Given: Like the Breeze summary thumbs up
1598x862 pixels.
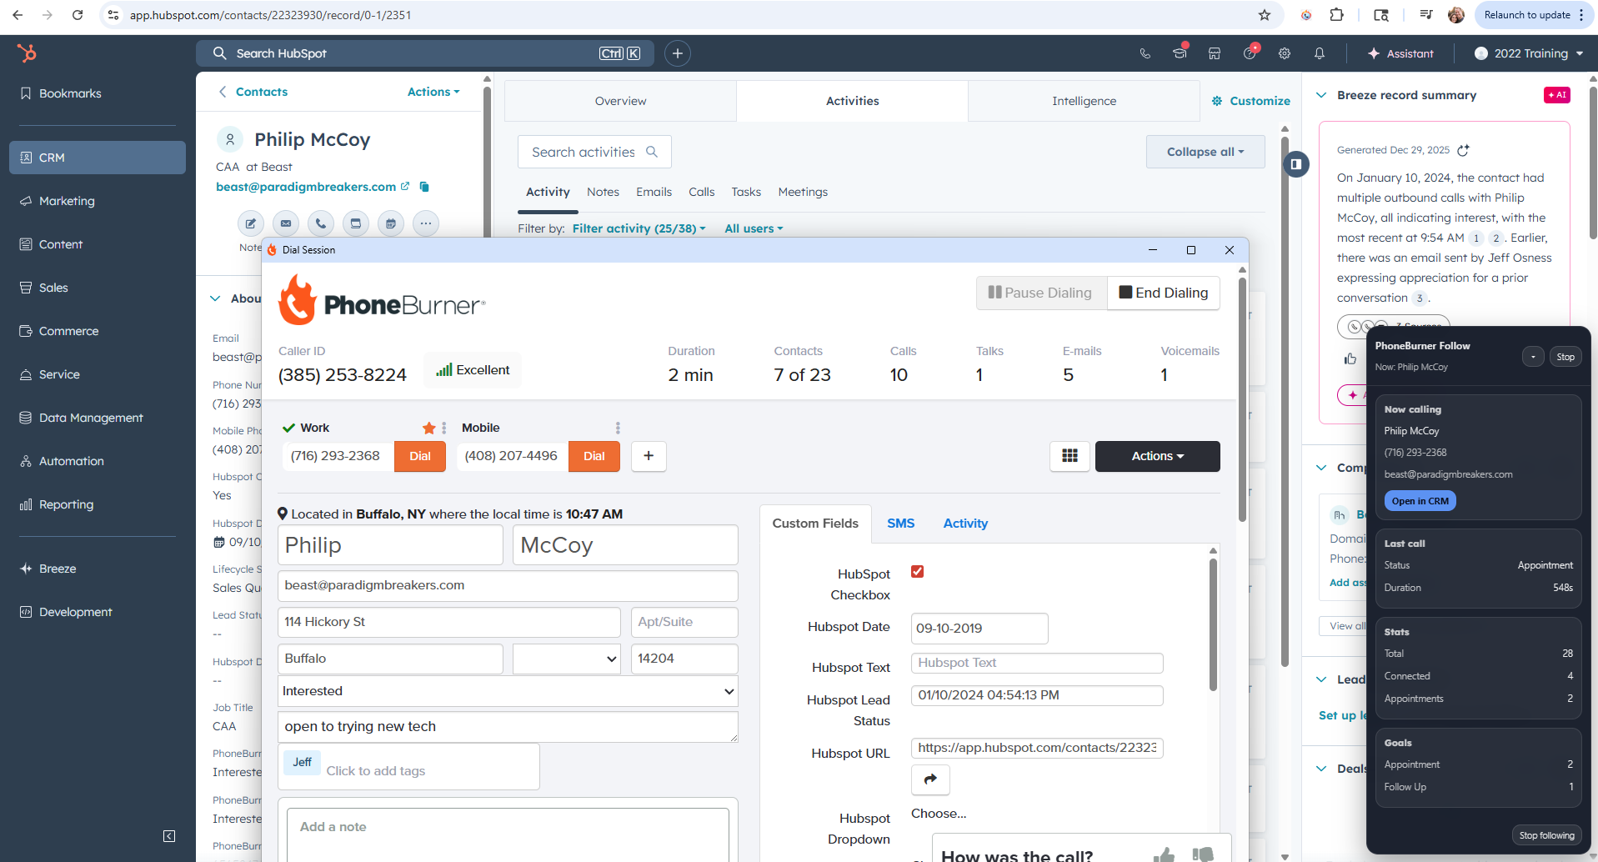Looking at the screenshot, I should (1350, 358).
